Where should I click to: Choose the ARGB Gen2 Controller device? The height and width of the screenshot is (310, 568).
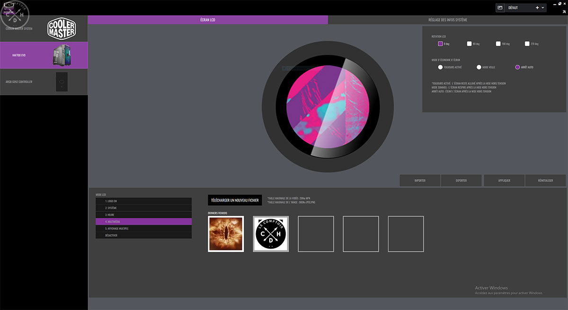pyautogui.click(x=44, y=82)
